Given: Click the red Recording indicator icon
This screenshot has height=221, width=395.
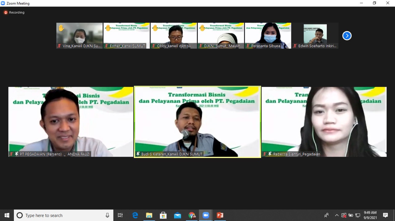Looking at the screenshot, I should click(x=6, y=13).
